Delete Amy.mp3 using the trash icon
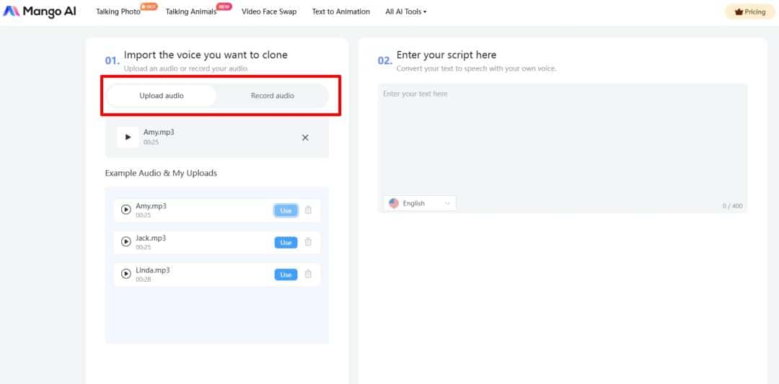 tap(308, 210)
